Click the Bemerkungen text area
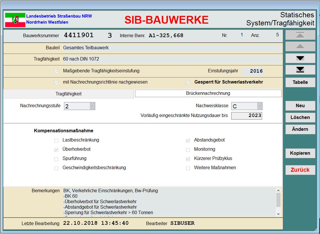Viewport: 320px width, 234px height. [169, 202]
